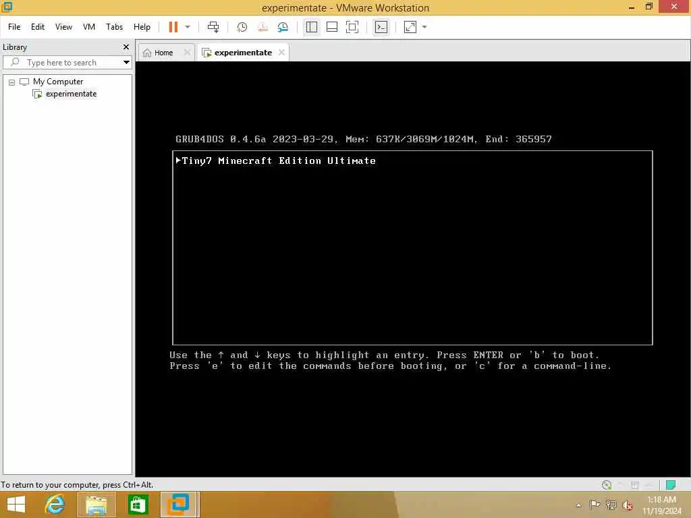Open the Help menu

click(142, 27)
